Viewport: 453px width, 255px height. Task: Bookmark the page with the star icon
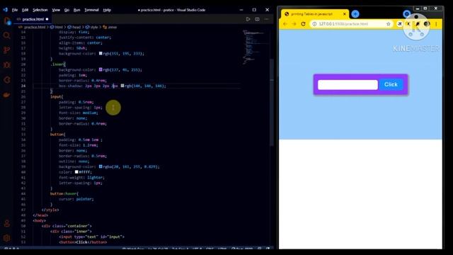tap(389, 24)
